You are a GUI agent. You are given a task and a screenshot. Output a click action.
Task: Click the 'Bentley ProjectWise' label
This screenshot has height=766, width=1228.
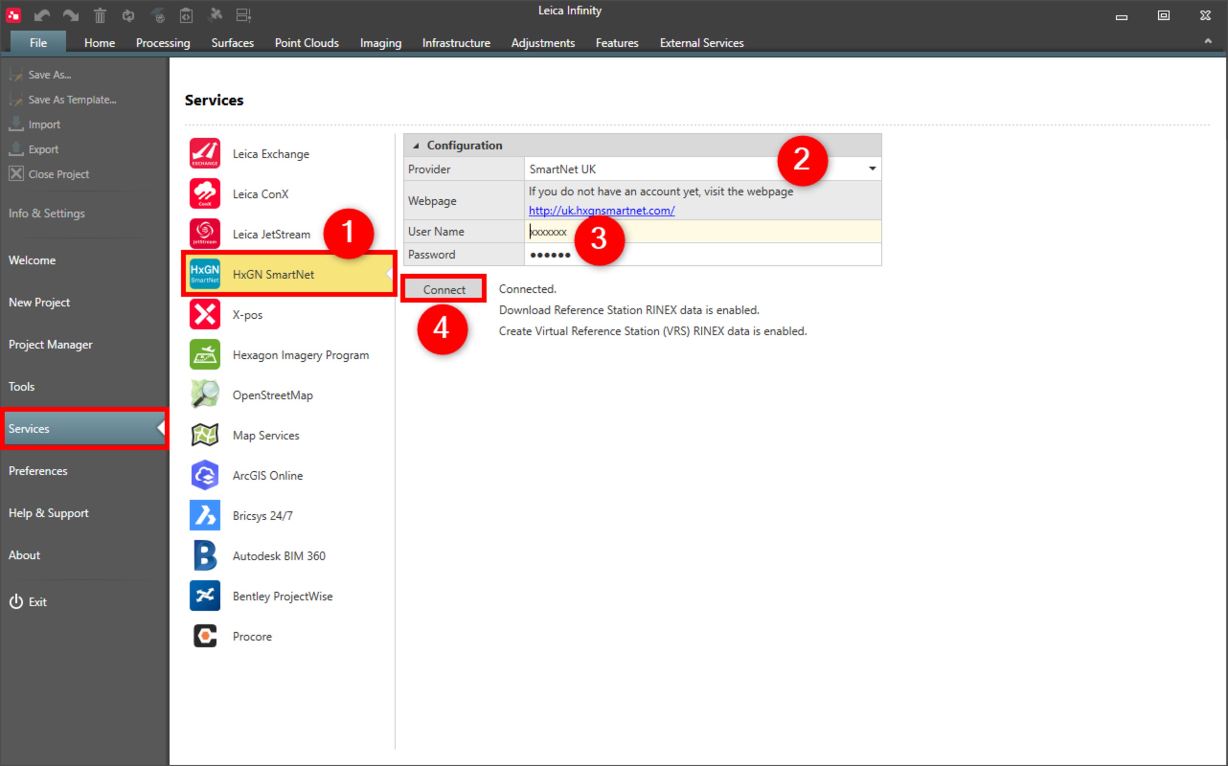[x=282, y=596]
